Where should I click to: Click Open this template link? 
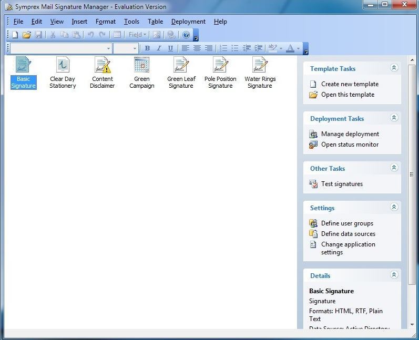(x=348, y=95)
